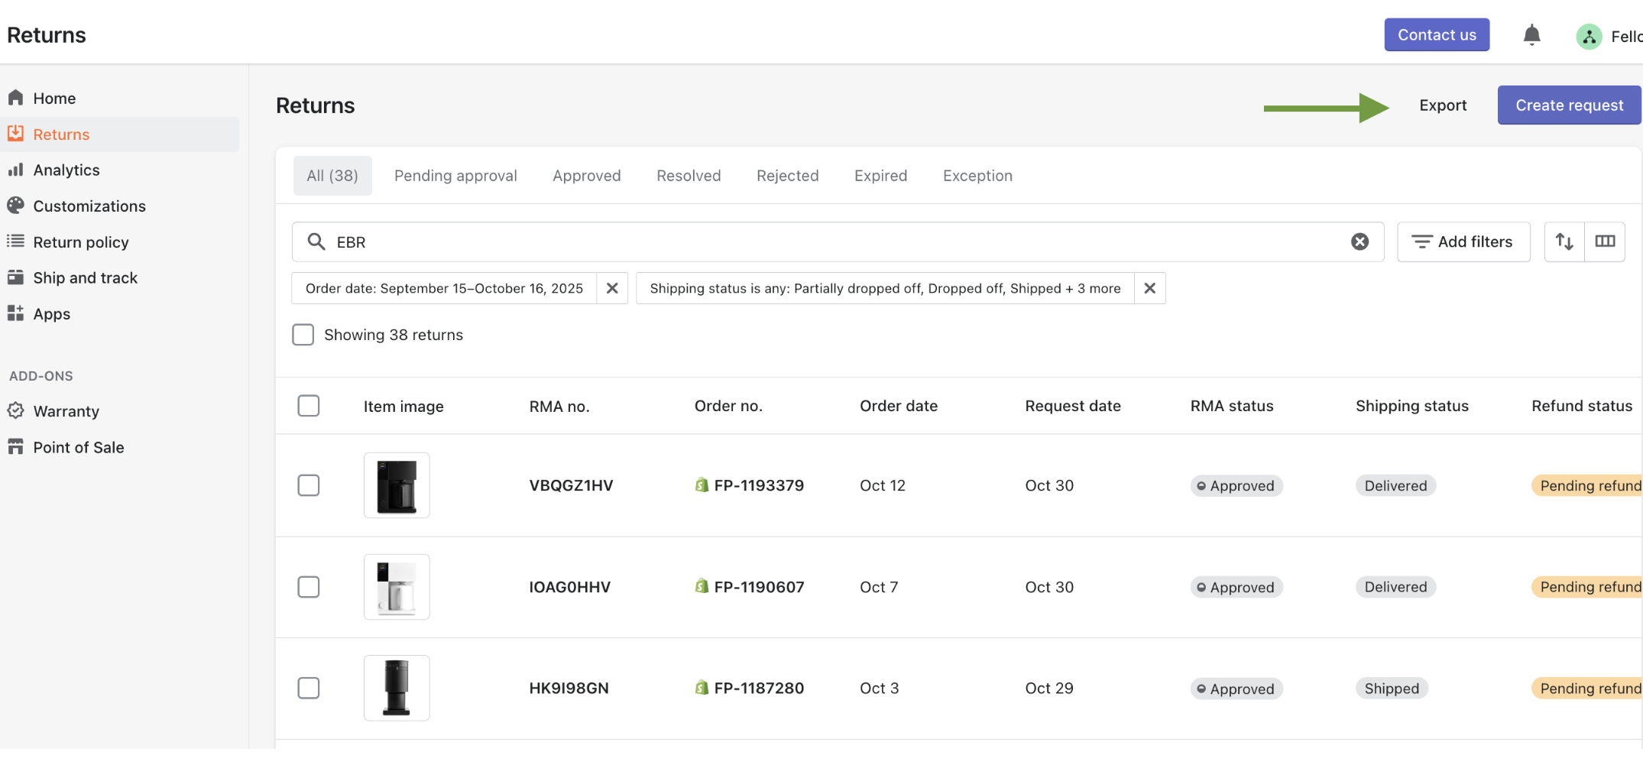Open the Warranty add-on

pyautogui.click(x=66, y=411)
